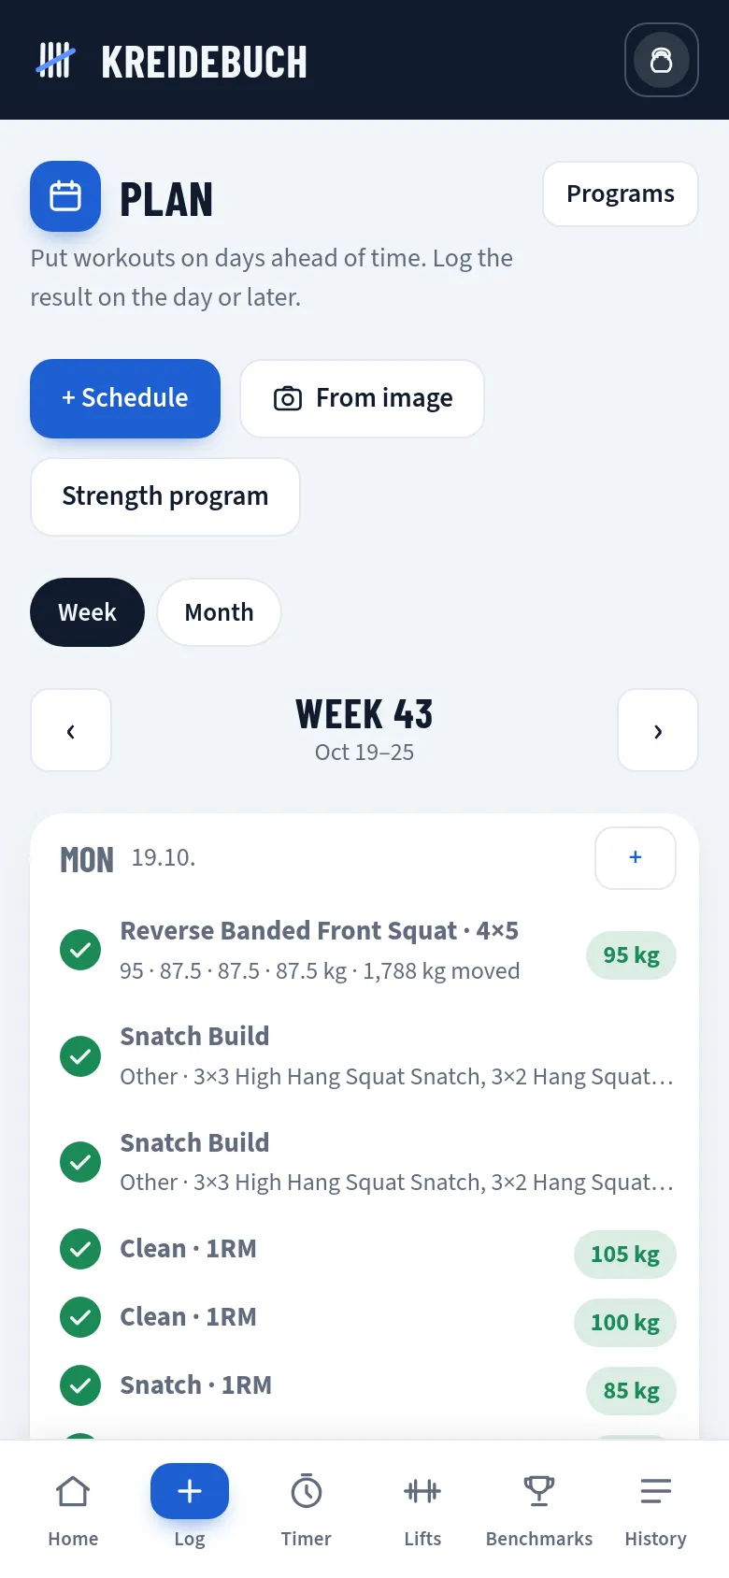Switch to the Month view tab
This screenshot has width=729, height=1578.
(220, 612)
